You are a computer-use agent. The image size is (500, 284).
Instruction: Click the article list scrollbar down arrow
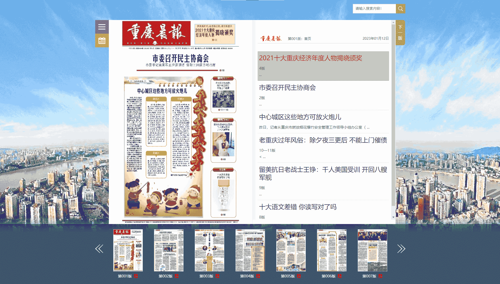(x=393, y=217)
